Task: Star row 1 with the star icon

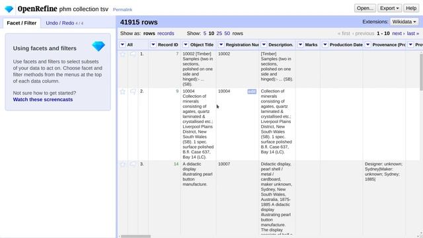Action: pos(123,54)
